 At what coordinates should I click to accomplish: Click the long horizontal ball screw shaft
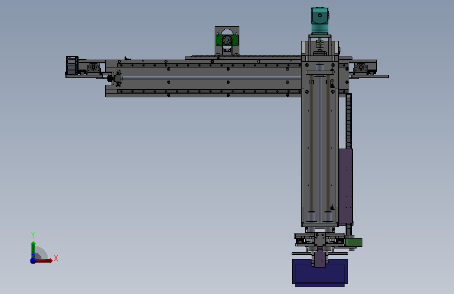coord(212,78)
